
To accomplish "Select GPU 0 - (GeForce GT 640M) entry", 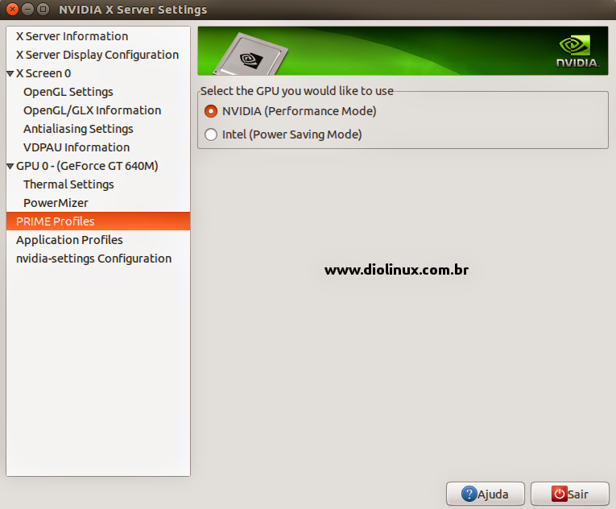I will click(x=87, y=166).
